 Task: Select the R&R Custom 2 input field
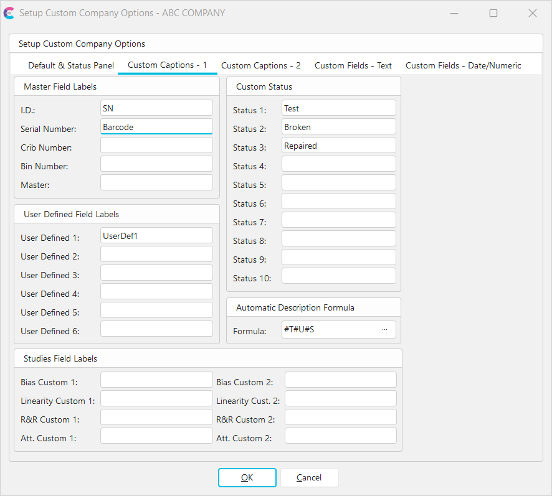340,418
